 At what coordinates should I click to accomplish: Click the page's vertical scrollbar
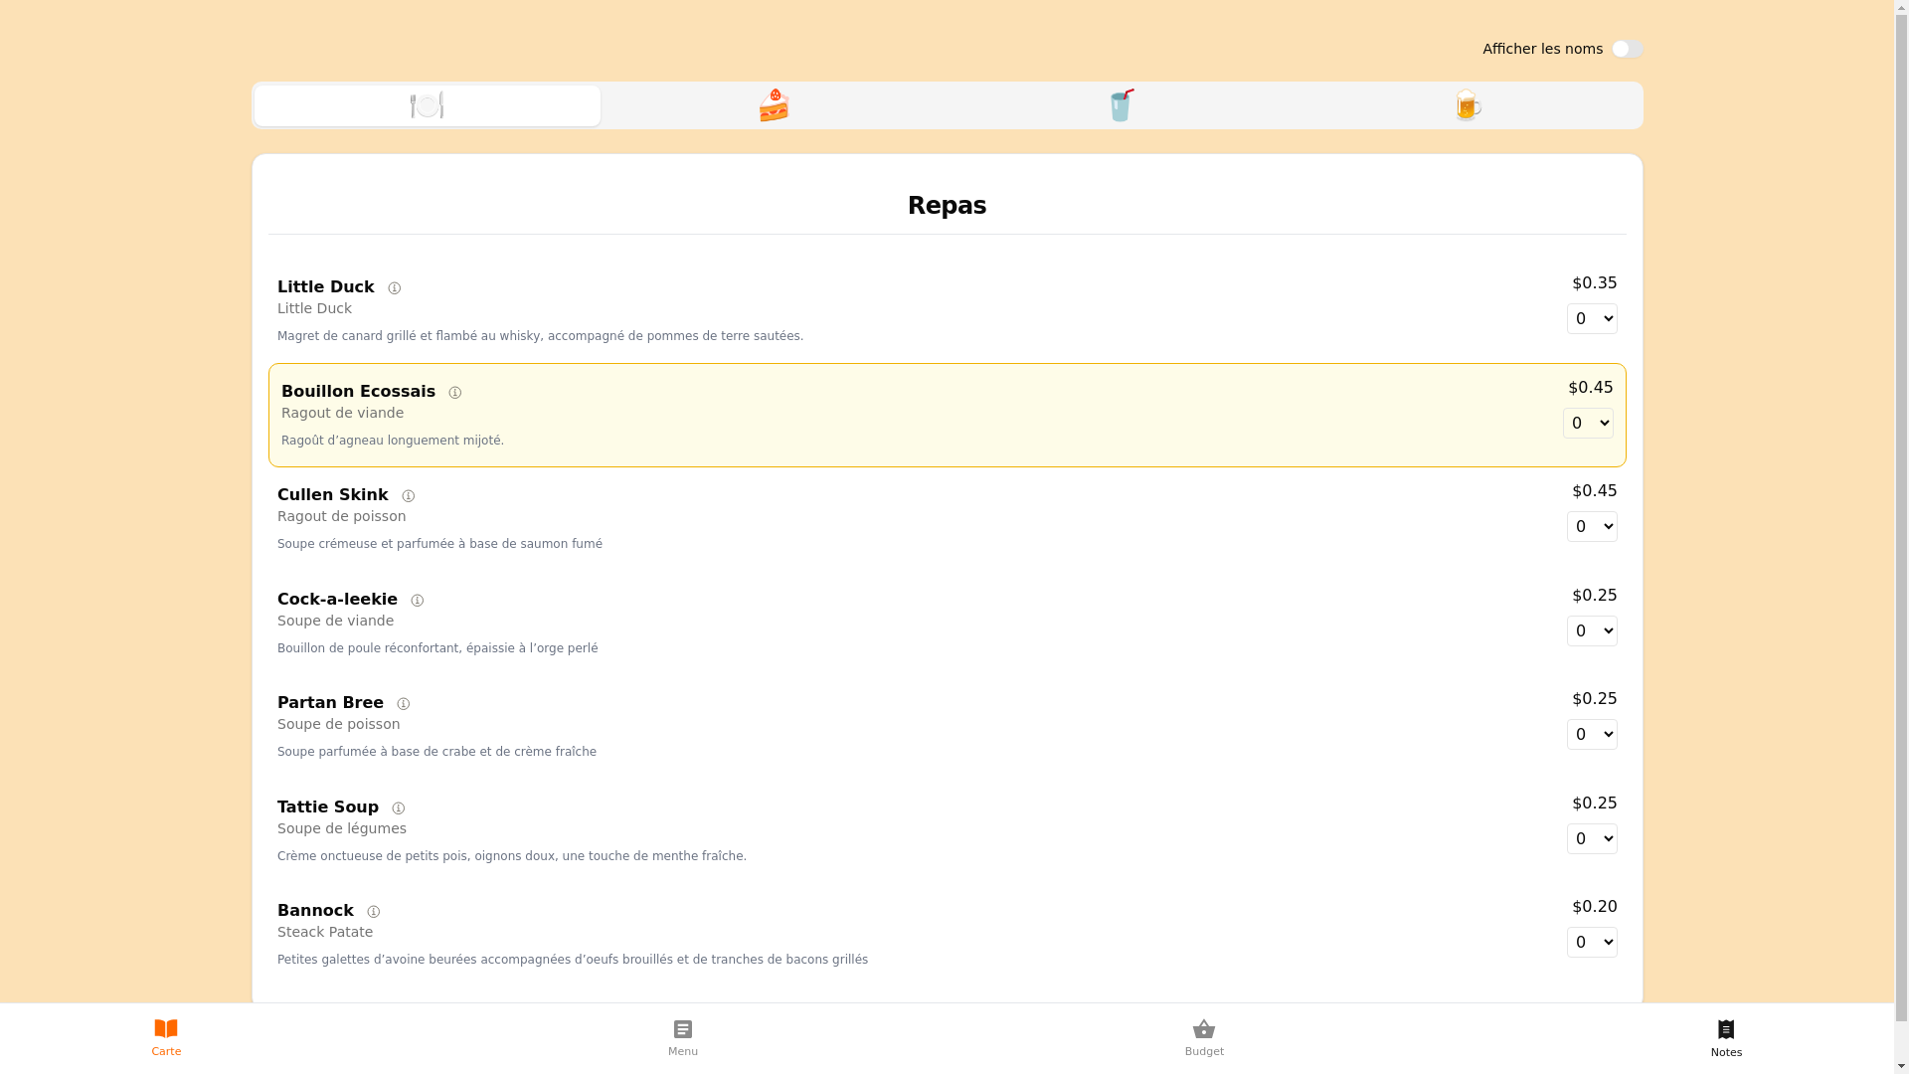point(1901,497)
